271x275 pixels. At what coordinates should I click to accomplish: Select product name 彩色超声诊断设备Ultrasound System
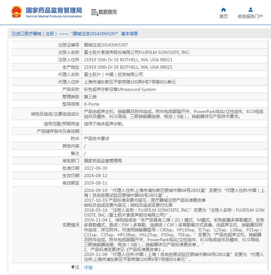point(120,89)
